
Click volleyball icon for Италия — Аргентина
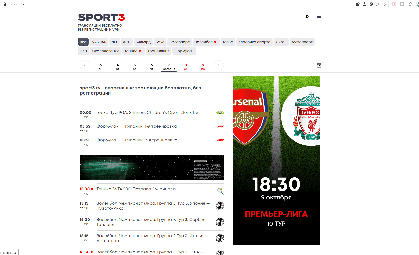220,238
